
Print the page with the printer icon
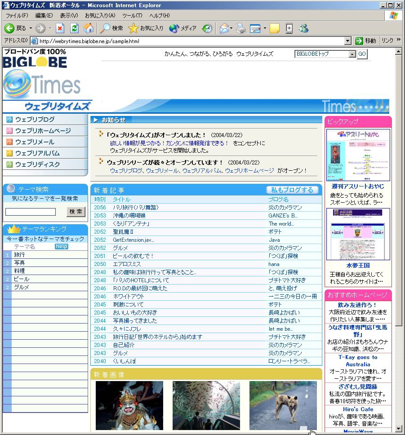(x=241, y=28)
